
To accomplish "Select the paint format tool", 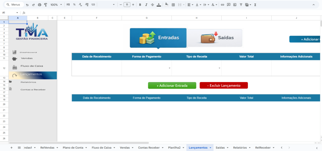I will pos(46,5).
